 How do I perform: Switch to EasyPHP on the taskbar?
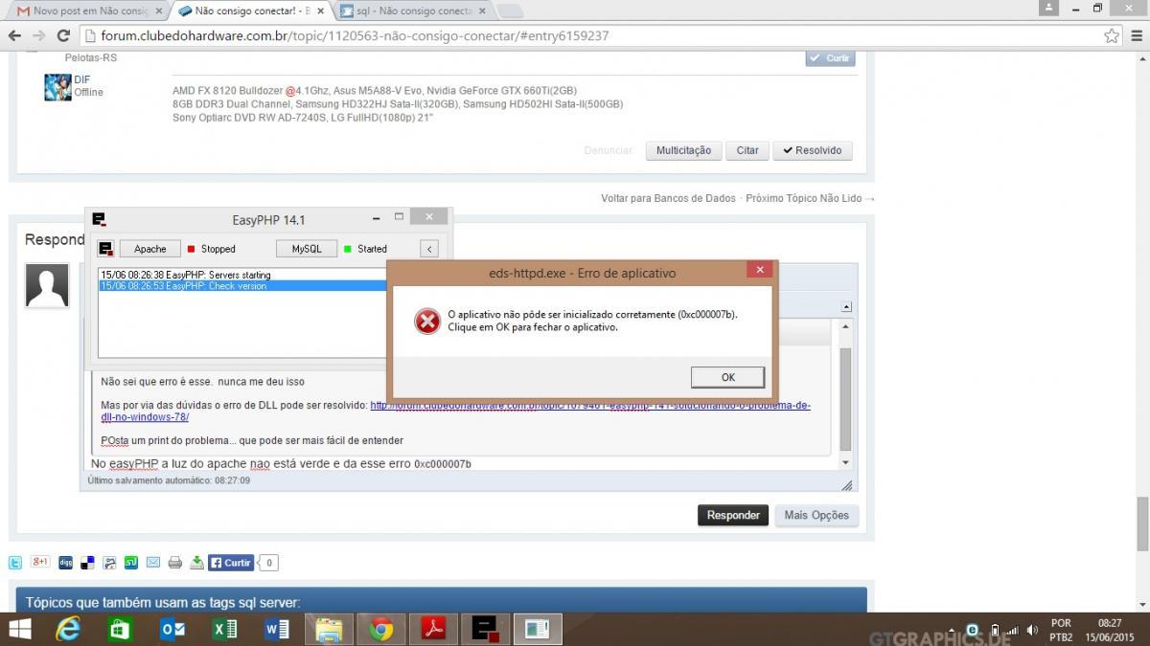pyautogui.click(x=485, y=629)
